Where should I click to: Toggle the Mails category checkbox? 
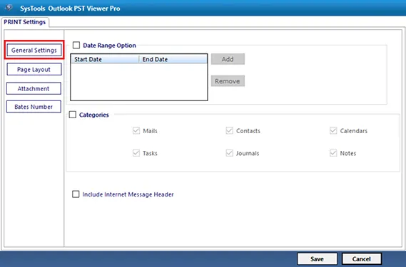(136, 130)
